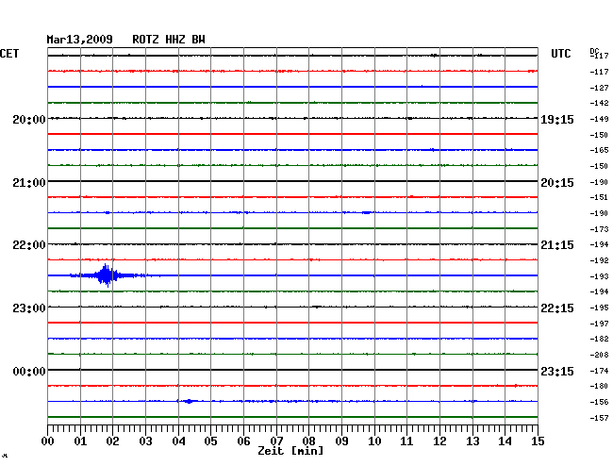The height and width of the screenshot is (466, 613).
Task: Select the 23:00 CET time label
Action: coord(29,308)
